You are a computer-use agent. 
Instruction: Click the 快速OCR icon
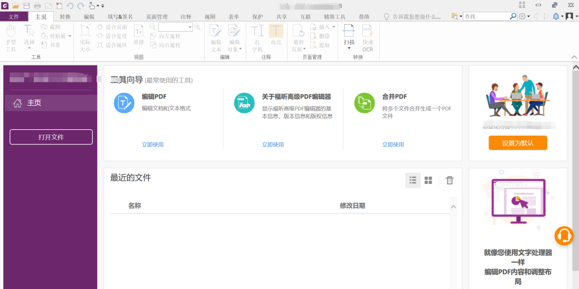(367, 39)
